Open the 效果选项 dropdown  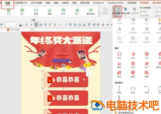(105, 11)
